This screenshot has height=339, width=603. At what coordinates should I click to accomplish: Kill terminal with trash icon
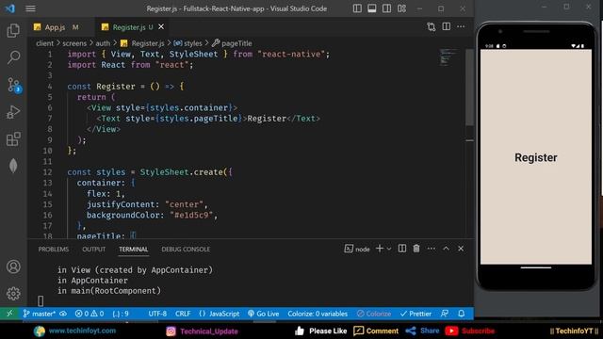pos(416,249)
